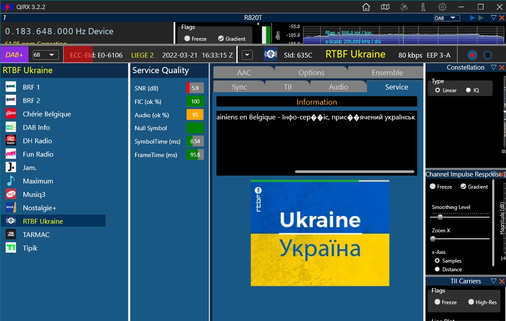The image size is (506, 321).
Task: Select the Nostalgie+ service name
Action: (39, 208)
